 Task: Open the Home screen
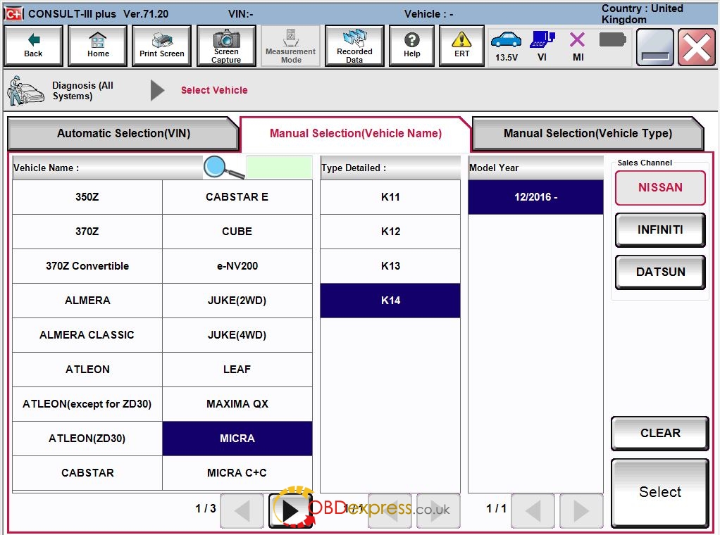pos(98,46)
